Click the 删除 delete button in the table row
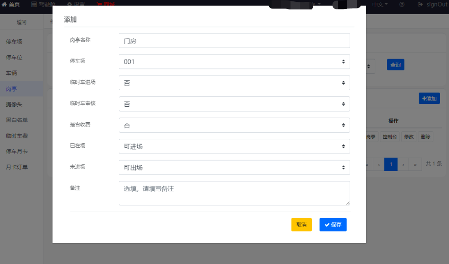This screenshot has width=449, height=264. [x=425, y=137]
